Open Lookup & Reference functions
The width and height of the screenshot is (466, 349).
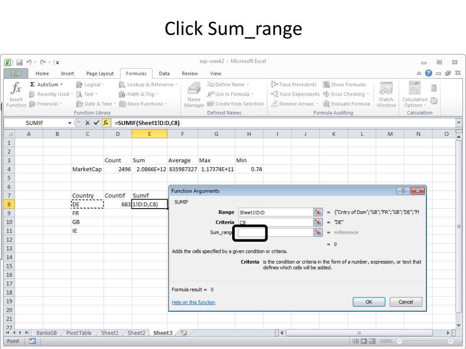point(148,85)
